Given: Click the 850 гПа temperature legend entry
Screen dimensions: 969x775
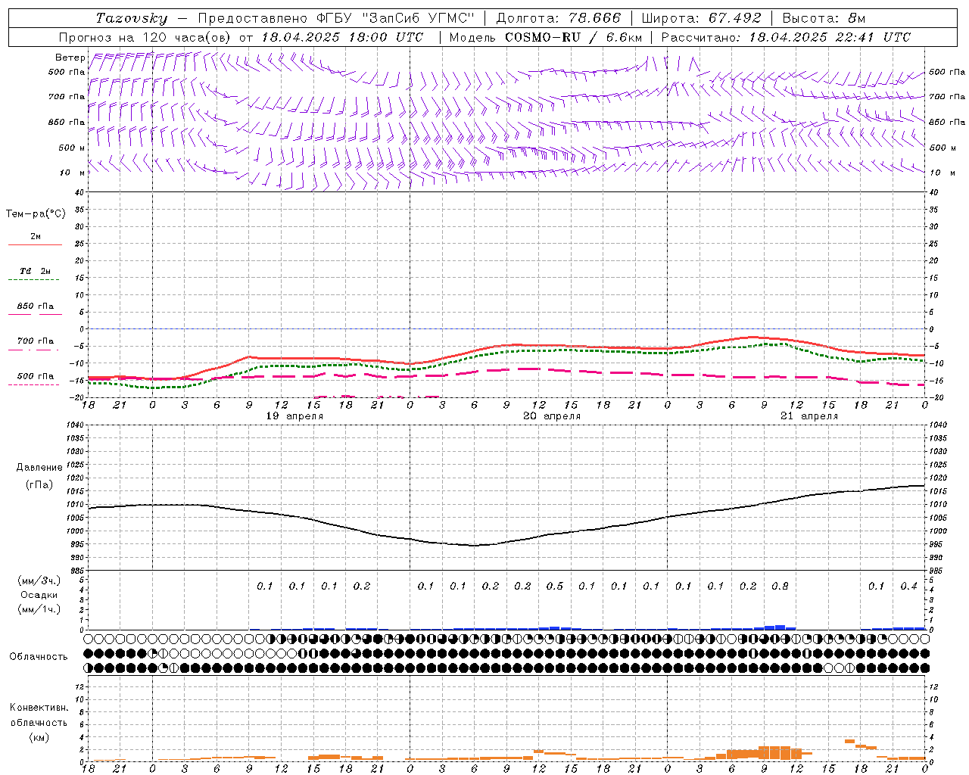Looking at the screenshot, I should tap(35, 307).
